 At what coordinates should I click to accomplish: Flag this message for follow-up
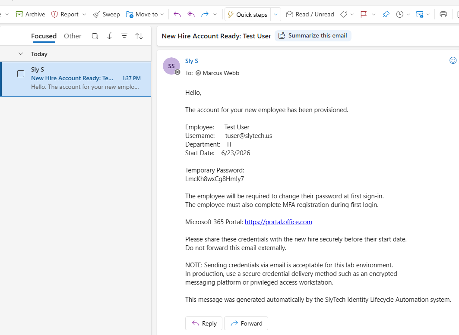[364, 14]
